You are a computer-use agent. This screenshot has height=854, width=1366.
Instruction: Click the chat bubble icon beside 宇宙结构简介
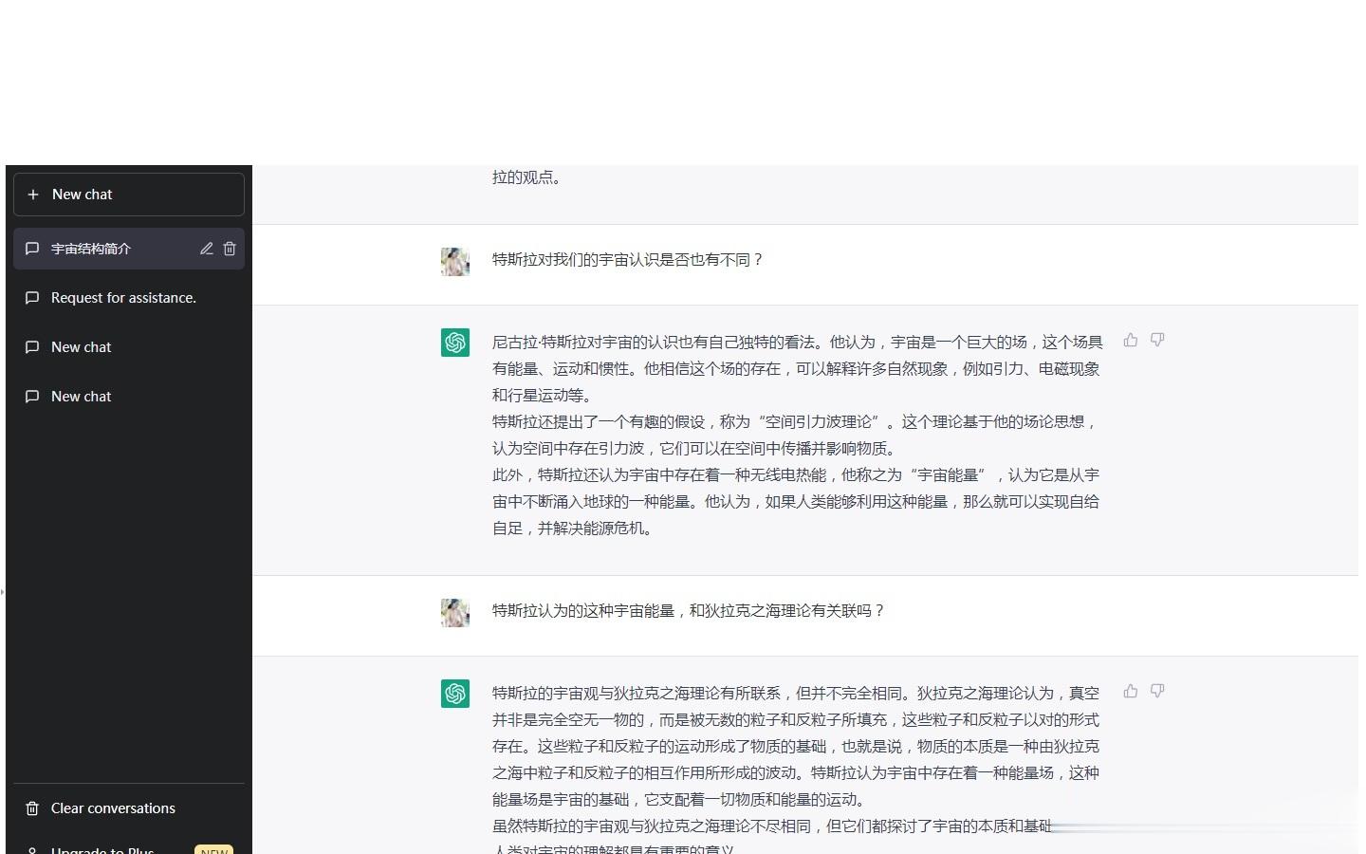32,249
